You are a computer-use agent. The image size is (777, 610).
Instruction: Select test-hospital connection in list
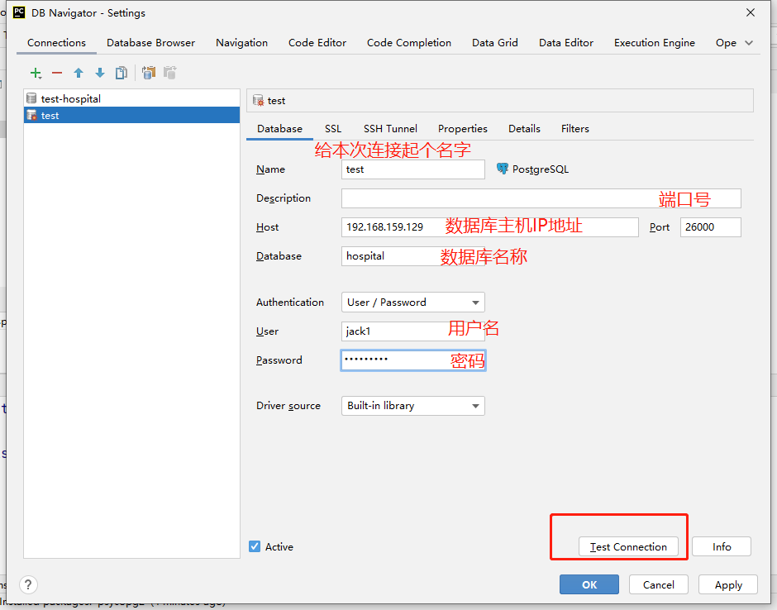pos(131,98)
